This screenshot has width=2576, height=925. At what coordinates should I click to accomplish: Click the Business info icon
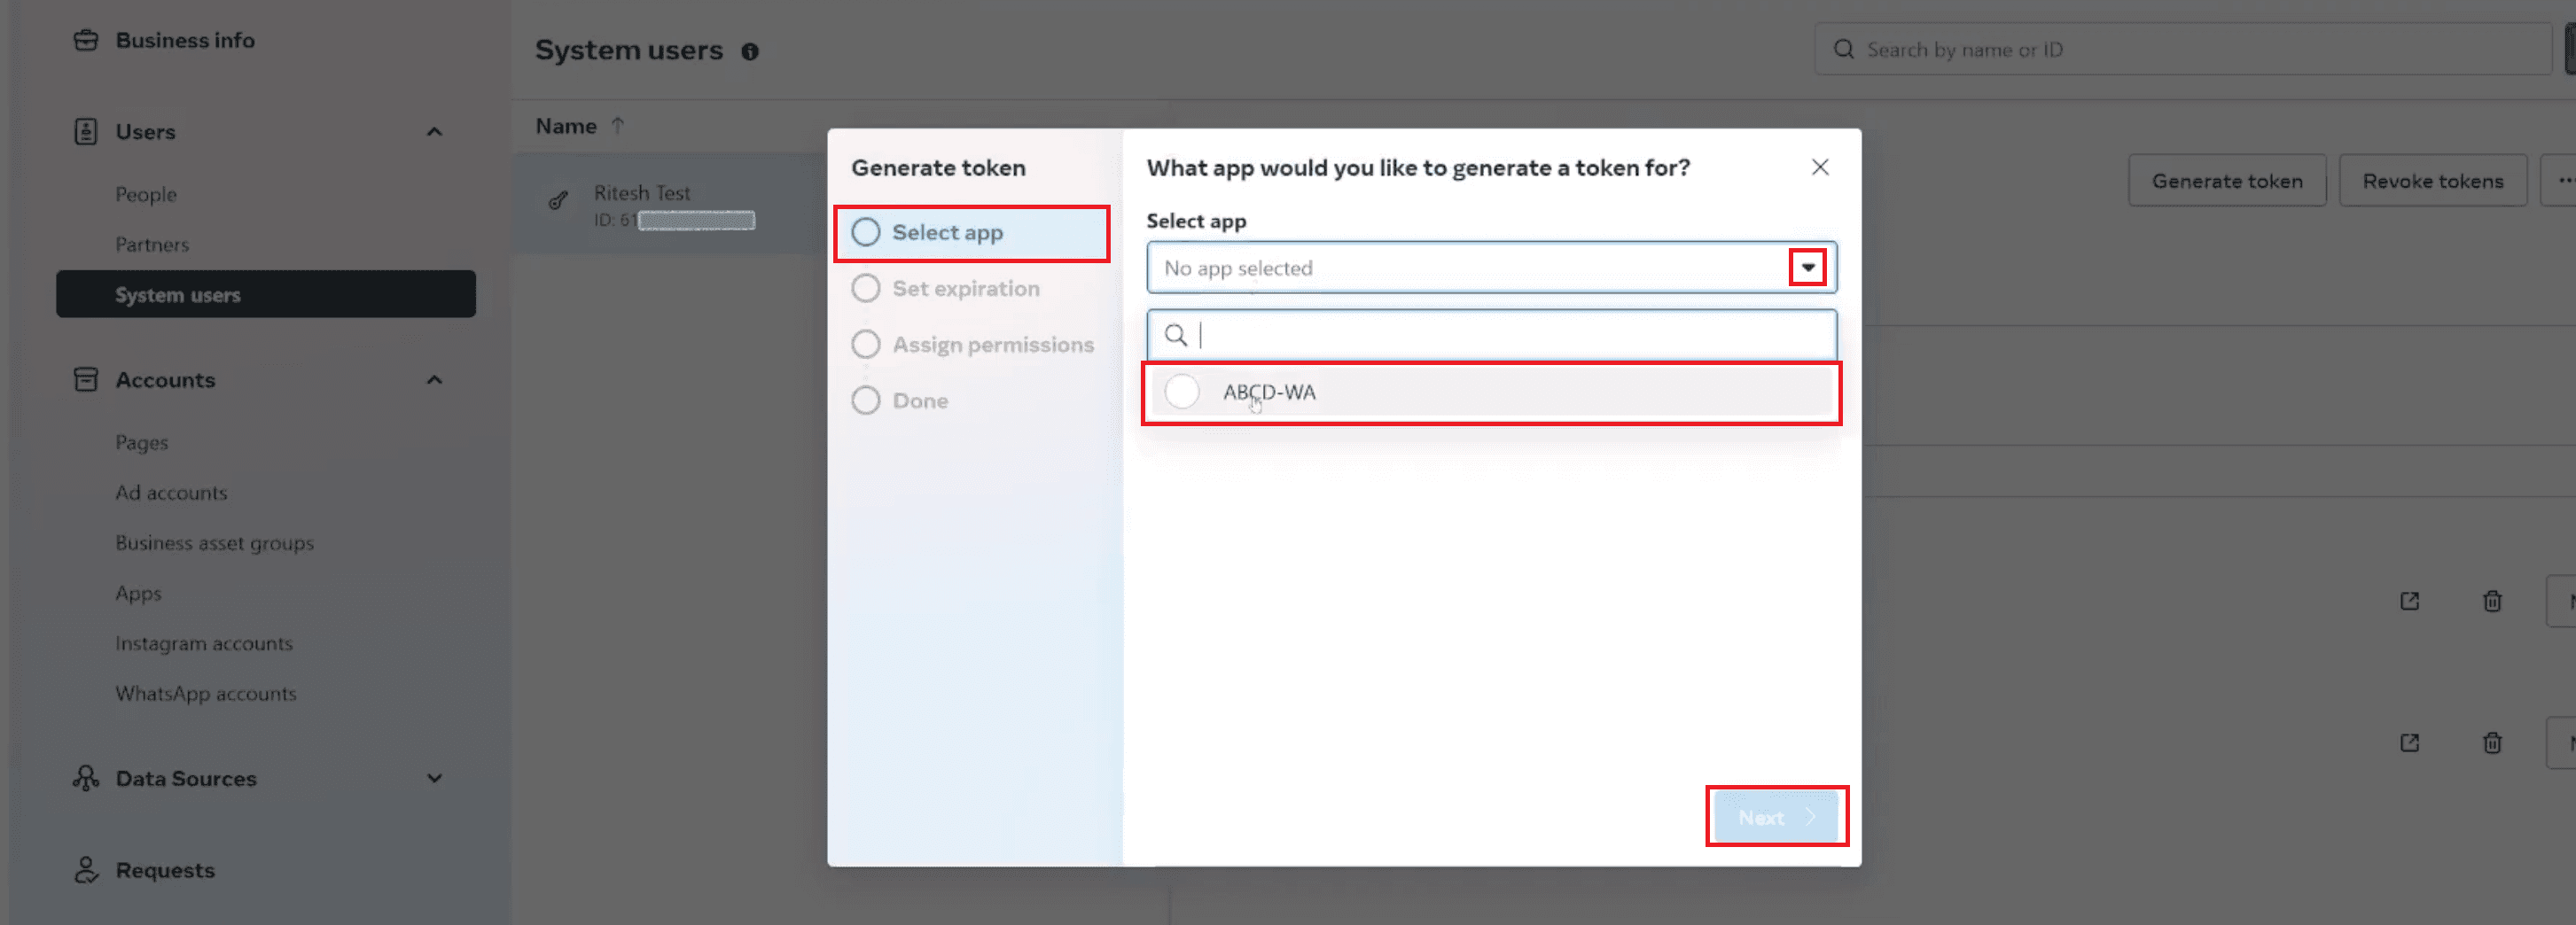click(87, 38)
